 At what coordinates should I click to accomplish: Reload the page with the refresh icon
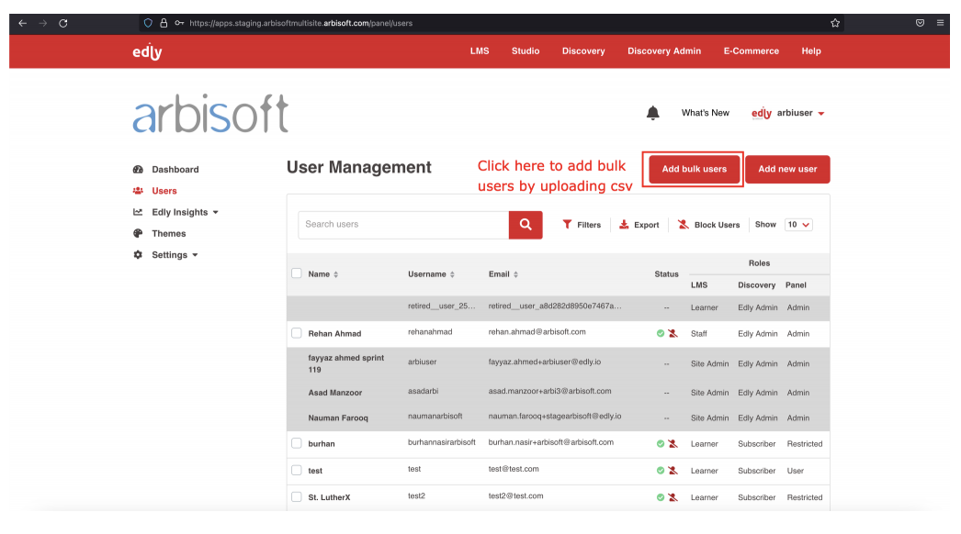[x=63, y=23]
